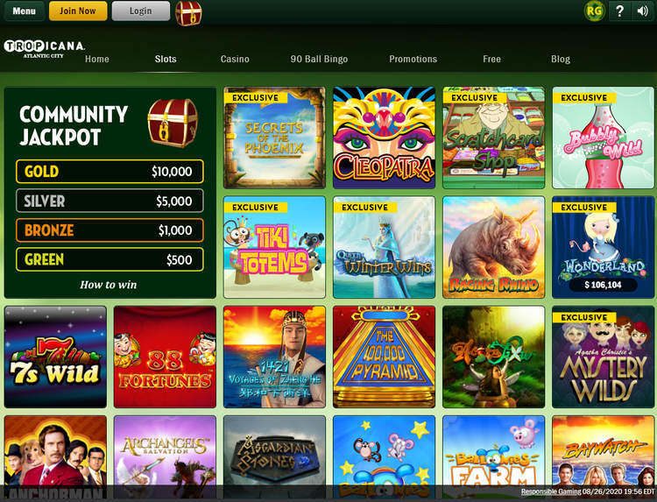657x502 pixels.
Task: Mute sound with the speaker icon
Action: (642, 11)
